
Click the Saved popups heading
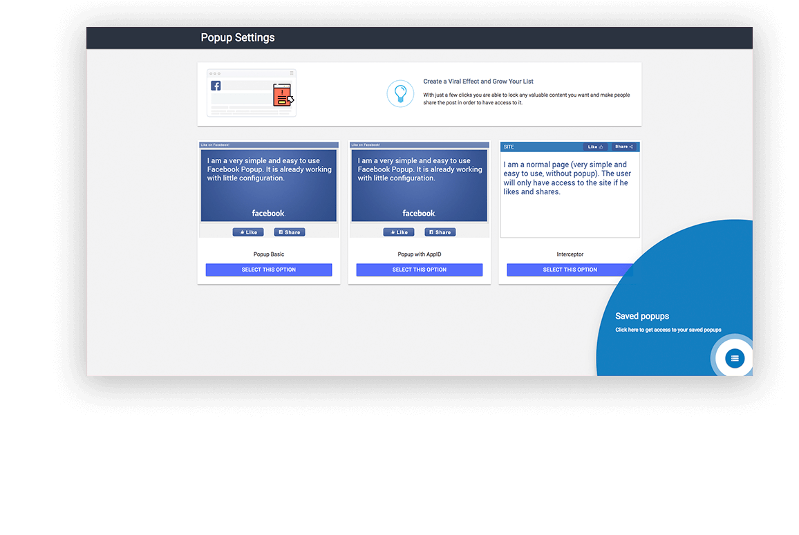point(642,316)
